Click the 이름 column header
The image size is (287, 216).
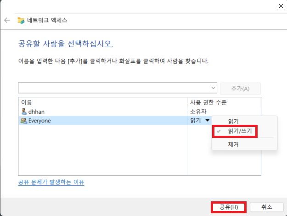(x=27, y=102)
